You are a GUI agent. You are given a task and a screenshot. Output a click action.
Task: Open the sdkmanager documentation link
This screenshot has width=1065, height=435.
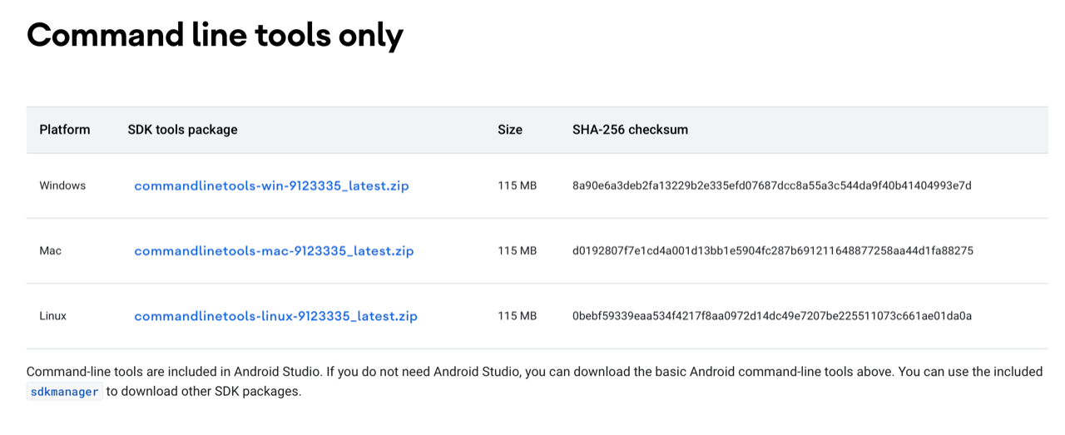tap(65, 392)
